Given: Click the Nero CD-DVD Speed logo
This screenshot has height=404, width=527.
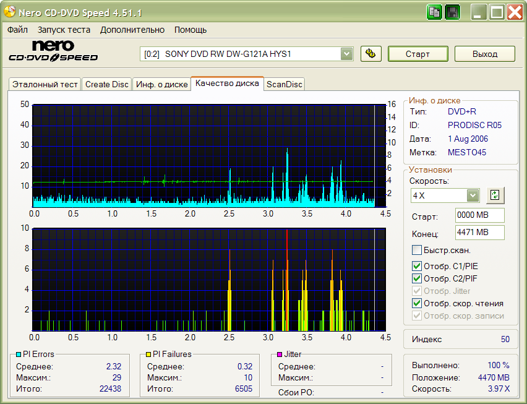Looking at the screenshot, I should point(53,52).
